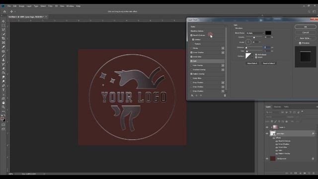Click the delete layer trash icon in Layers panel

tap(314, 173)
